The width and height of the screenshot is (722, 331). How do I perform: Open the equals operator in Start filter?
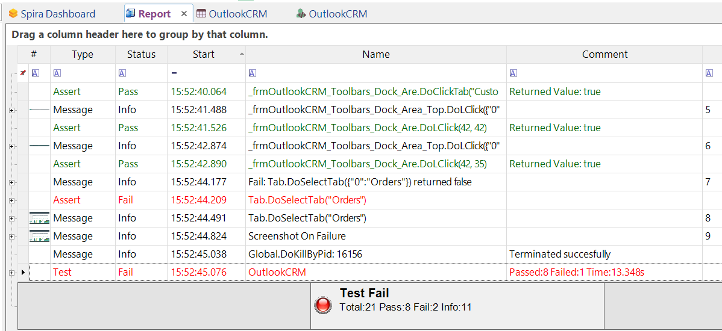coord(174,73)
